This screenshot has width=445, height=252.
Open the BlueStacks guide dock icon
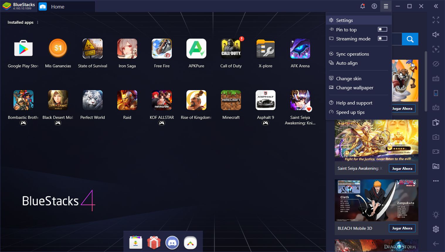(190, 242)
